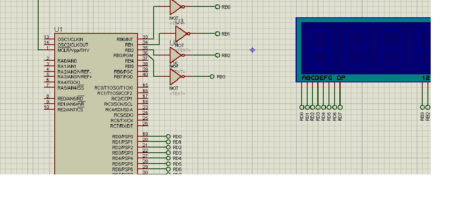Click the RB6/PGC pin label
Image resolution: width=450 pixels, height=217 pixels.
coord(124,72)
